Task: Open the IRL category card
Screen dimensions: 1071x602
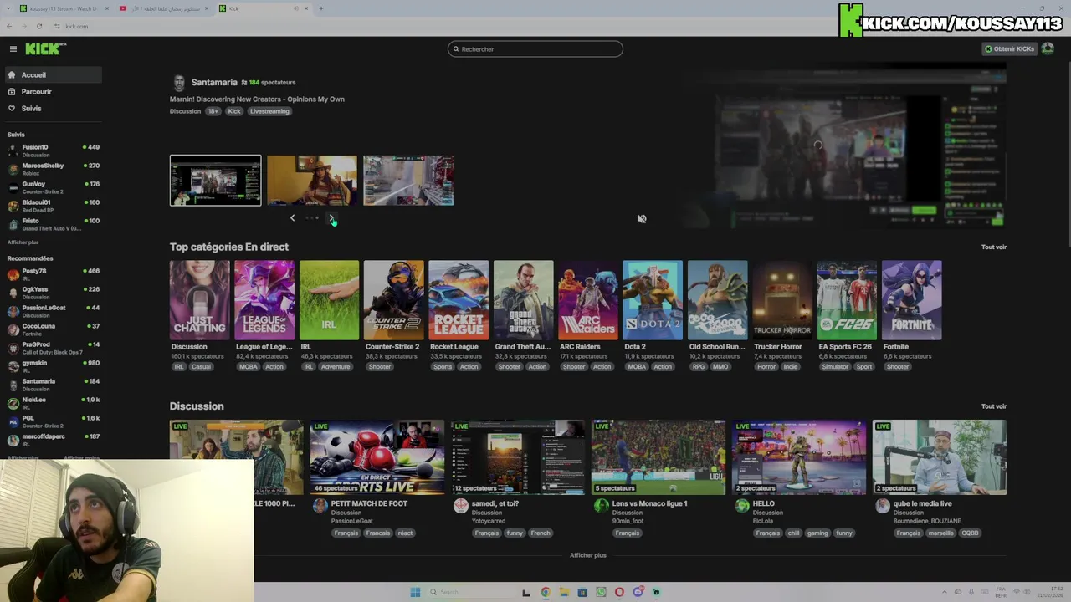Action: pyautogui.click(x=329, y=300)
